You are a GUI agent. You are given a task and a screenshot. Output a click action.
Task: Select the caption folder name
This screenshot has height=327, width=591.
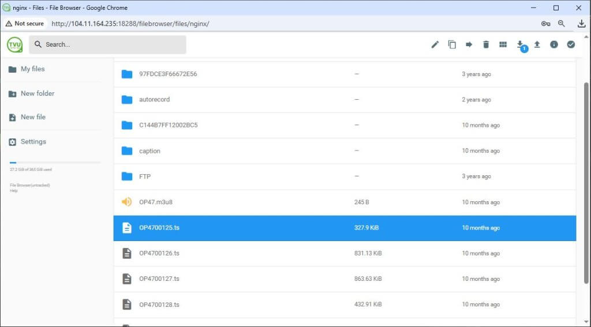[x=149, y=151]
